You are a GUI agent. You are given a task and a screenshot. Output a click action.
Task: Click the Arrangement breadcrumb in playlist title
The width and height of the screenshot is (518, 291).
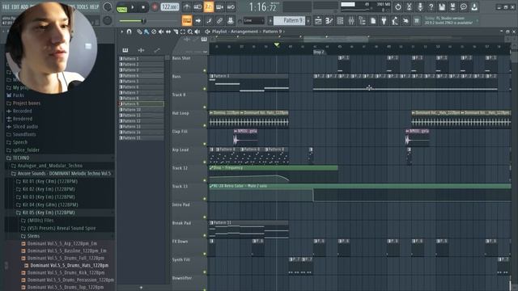(244, 32)
